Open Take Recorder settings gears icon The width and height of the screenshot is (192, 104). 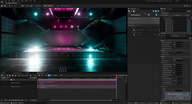pos(158,11)
